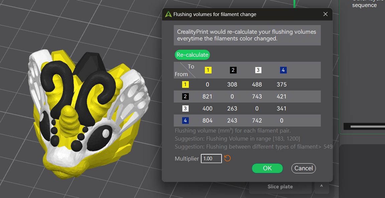385x198 pixels.
Task: Edit flushing value 375 from filament 1 to 4
Action: tap(281, 85)
